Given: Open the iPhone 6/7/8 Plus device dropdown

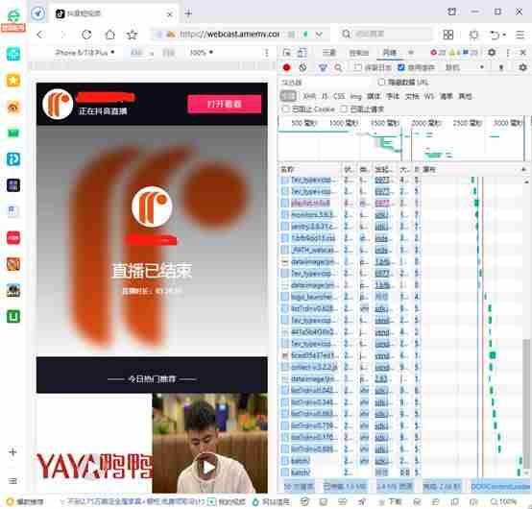Looking at the screenshot, I should (x=85, y=53).
